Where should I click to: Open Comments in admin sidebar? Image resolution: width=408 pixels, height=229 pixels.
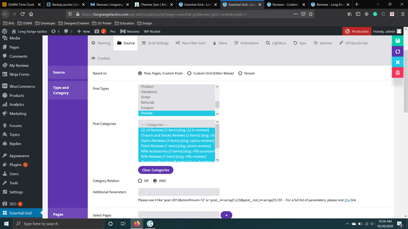(18, 56)
